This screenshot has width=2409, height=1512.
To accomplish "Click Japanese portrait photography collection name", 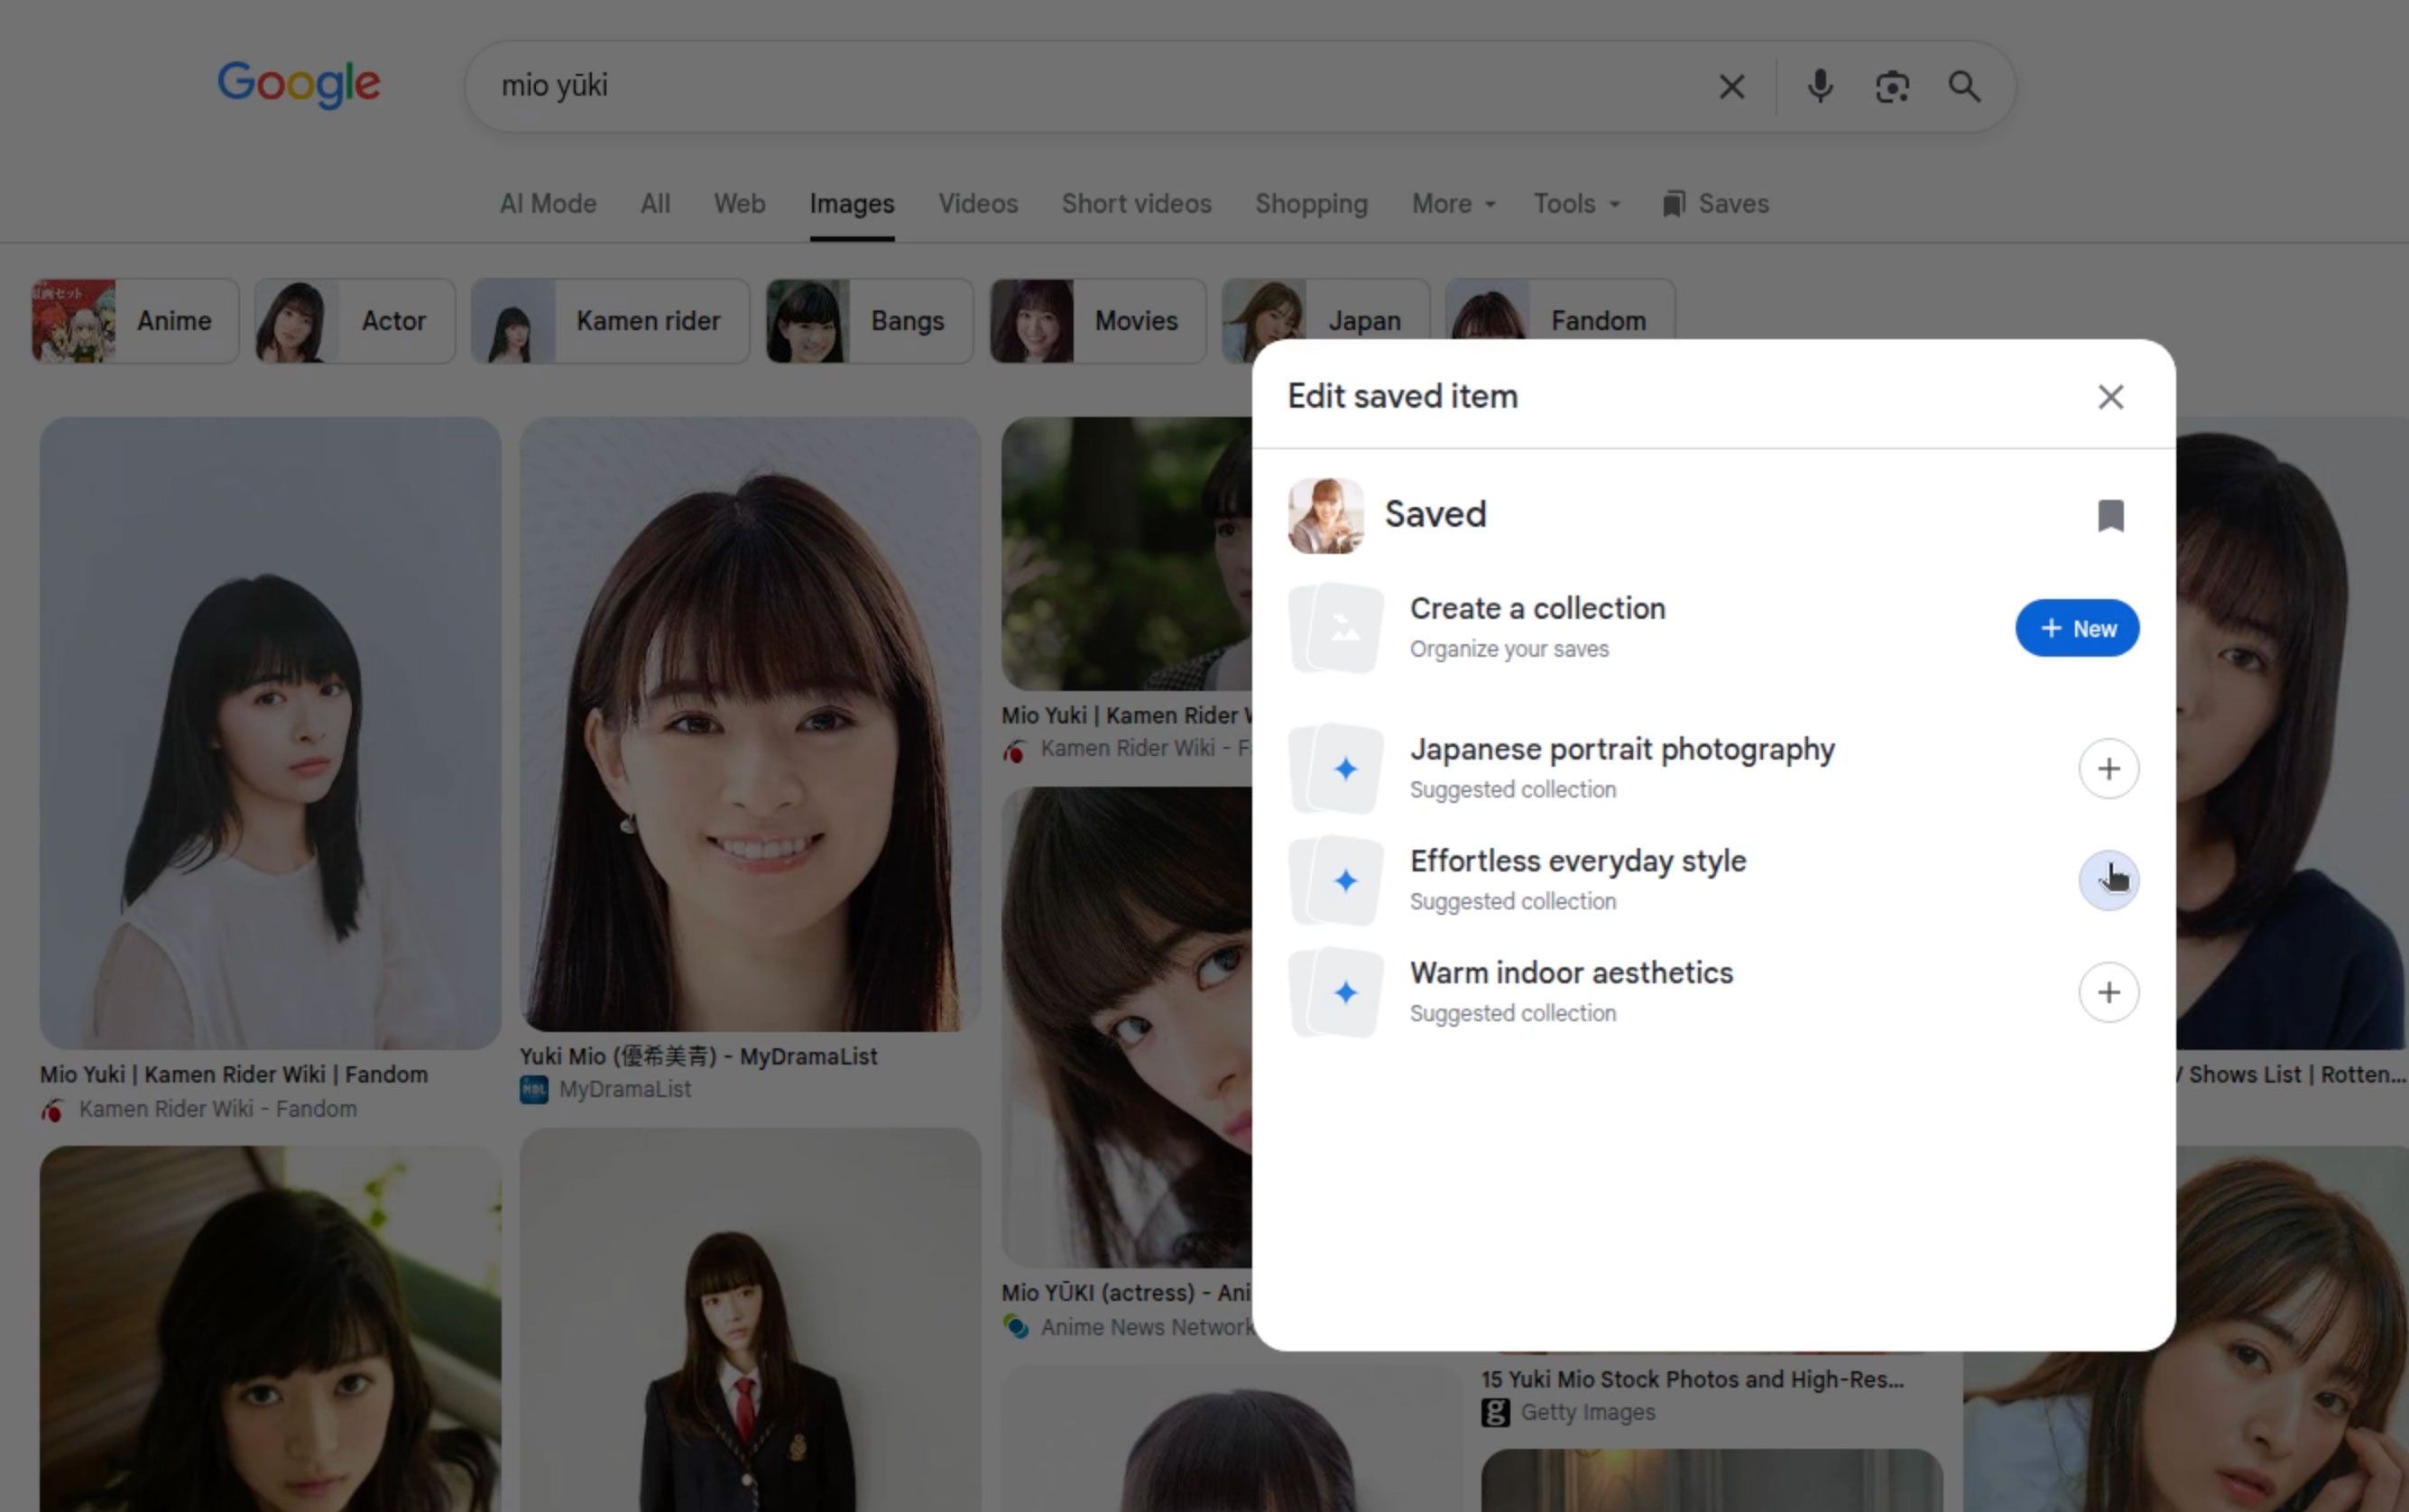I will tap(1622, 750).
